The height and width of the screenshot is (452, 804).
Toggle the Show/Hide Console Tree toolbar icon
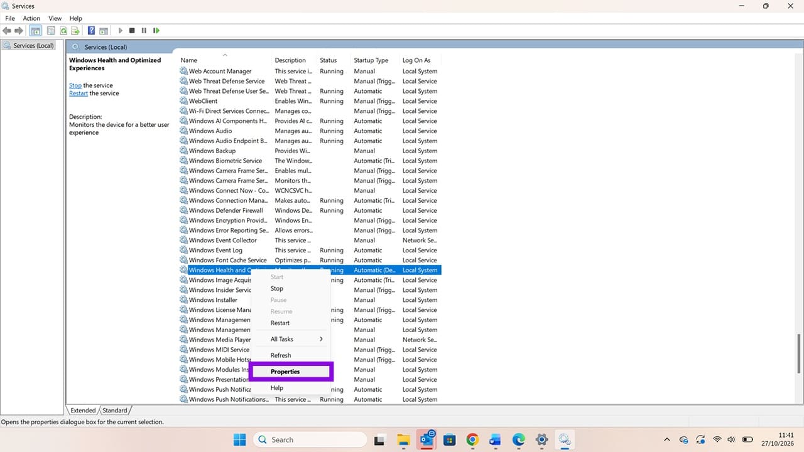pyautogui.click(x=36, y=30)
